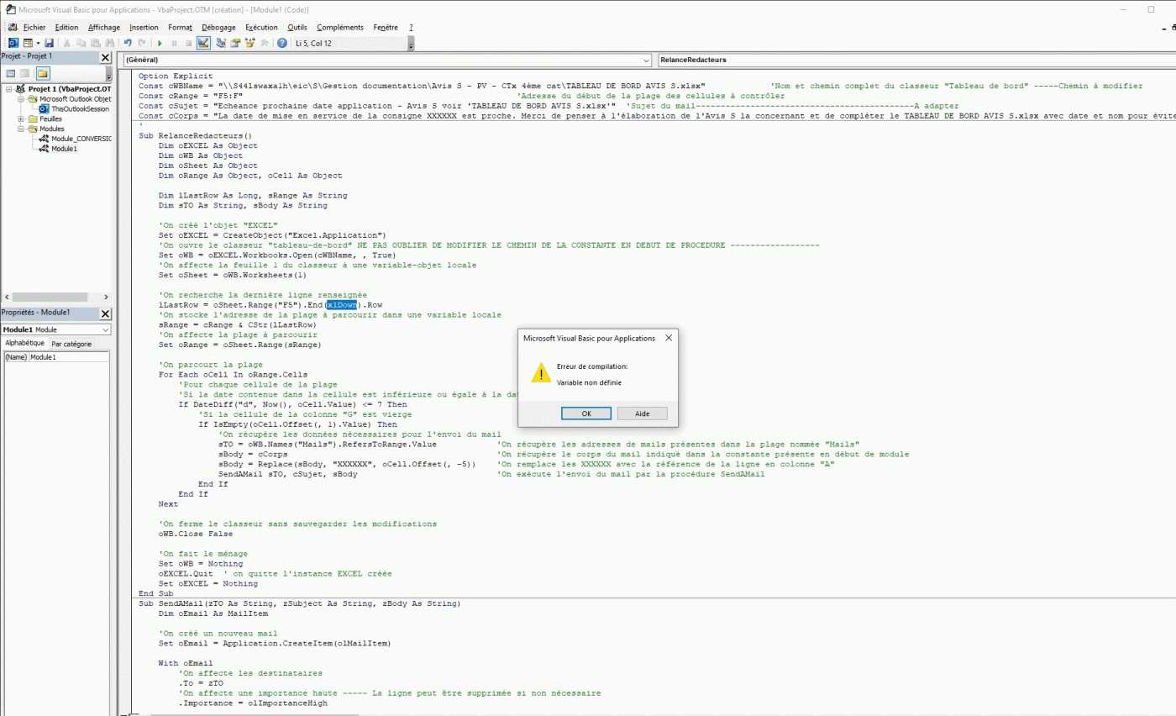Image resolution: width=1176 pixels, height=716 pixels.
Task: Click the blue Help question mark icon
Action: pos(281,43)
